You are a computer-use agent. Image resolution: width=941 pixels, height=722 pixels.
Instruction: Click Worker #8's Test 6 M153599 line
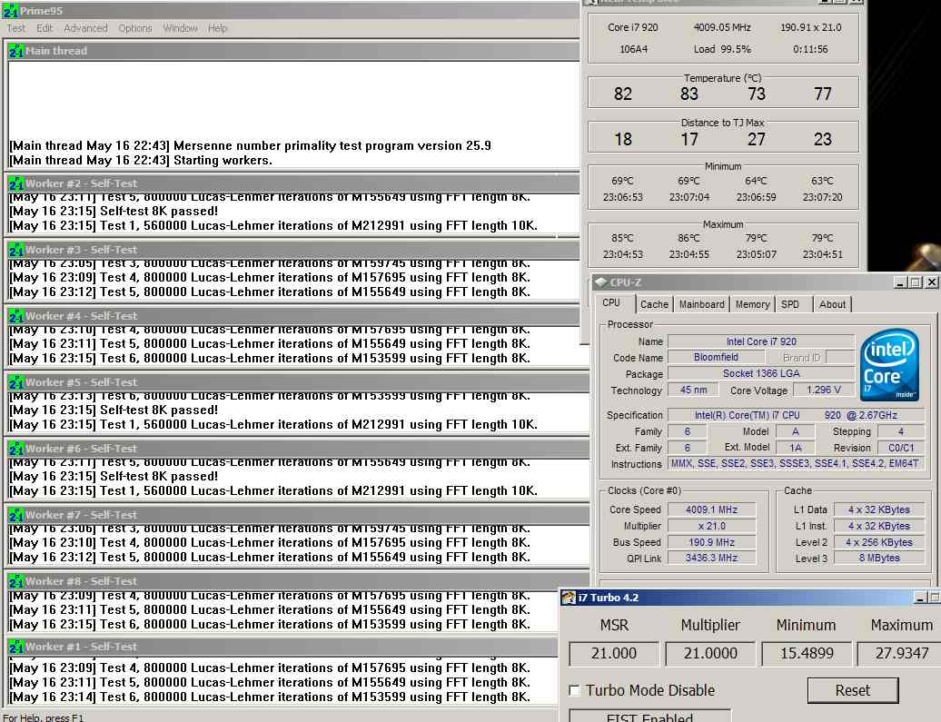pyautogui.click(x=270, y=625)
